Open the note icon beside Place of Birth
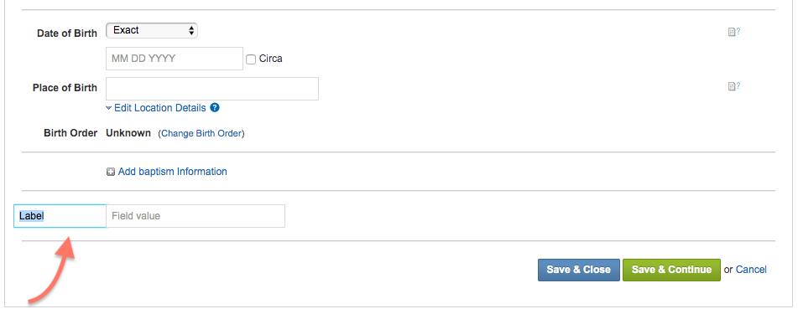Image resolution: width=798 pixels, height=314 pixels. click(732, 86)
